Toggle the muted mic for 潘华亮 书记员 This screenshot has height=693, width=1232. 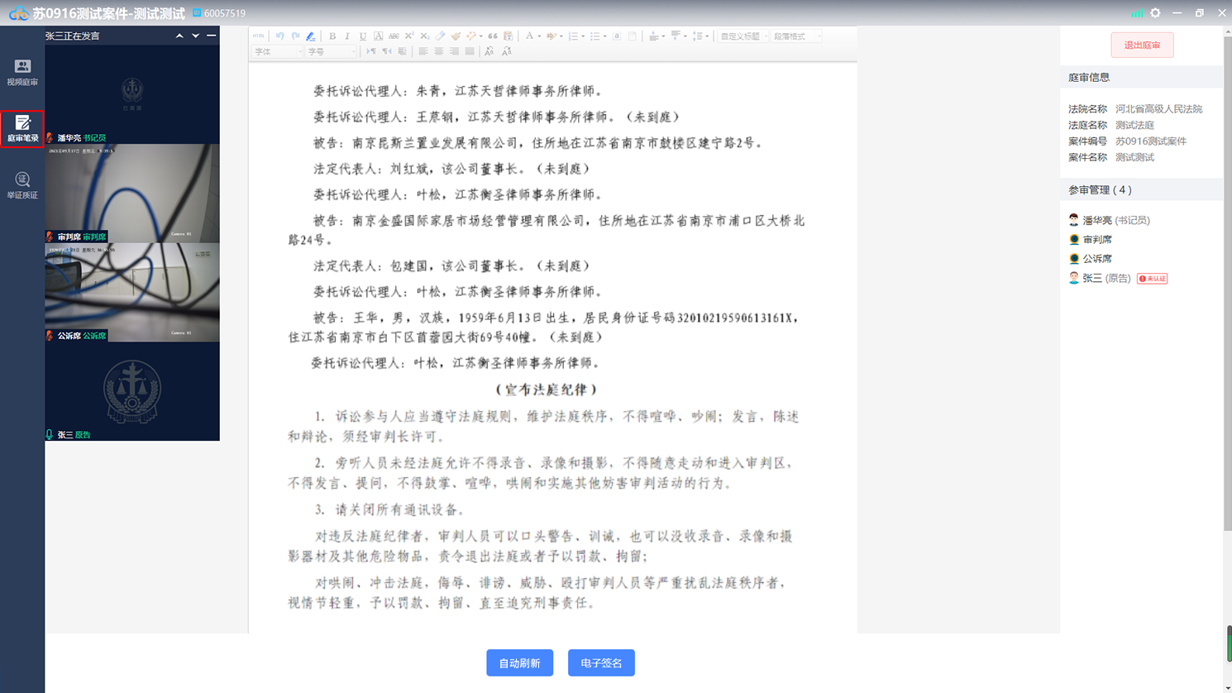click(50, 138)
